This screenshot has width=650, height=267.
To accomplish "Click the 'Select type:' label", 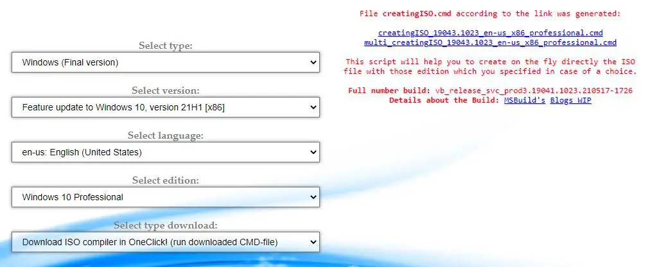I will [166, 46].
